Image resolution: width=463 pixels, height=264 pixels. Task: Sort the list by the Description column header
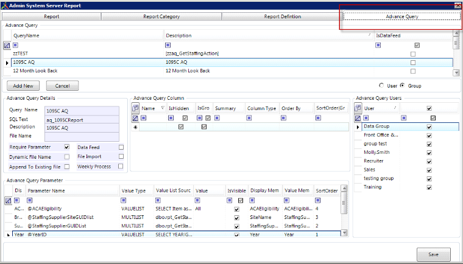coord(269,35)
